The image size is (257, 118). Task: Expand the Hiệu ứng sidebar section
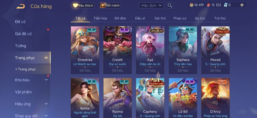tap(46, 104)
